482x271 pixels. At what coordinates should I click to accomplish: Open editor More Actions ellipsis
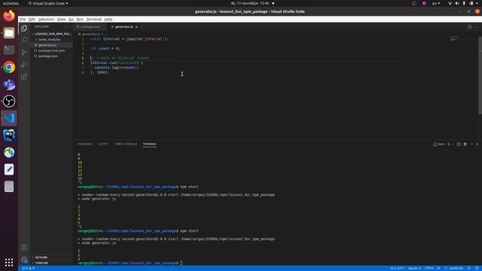point(477,27)
